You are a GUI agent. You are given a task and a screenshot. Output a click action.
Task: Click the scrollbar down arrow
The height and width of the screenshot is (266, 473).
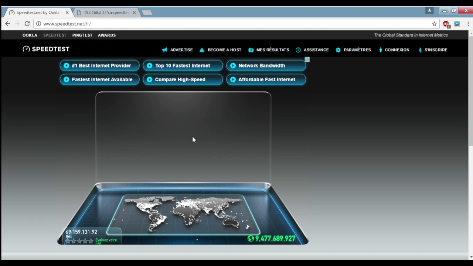click(470, 257)
